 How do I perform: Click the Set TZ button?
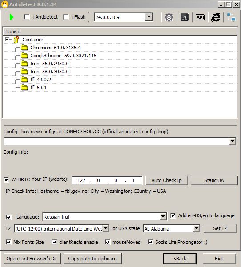pyautogui.click(x=220, y=228)
